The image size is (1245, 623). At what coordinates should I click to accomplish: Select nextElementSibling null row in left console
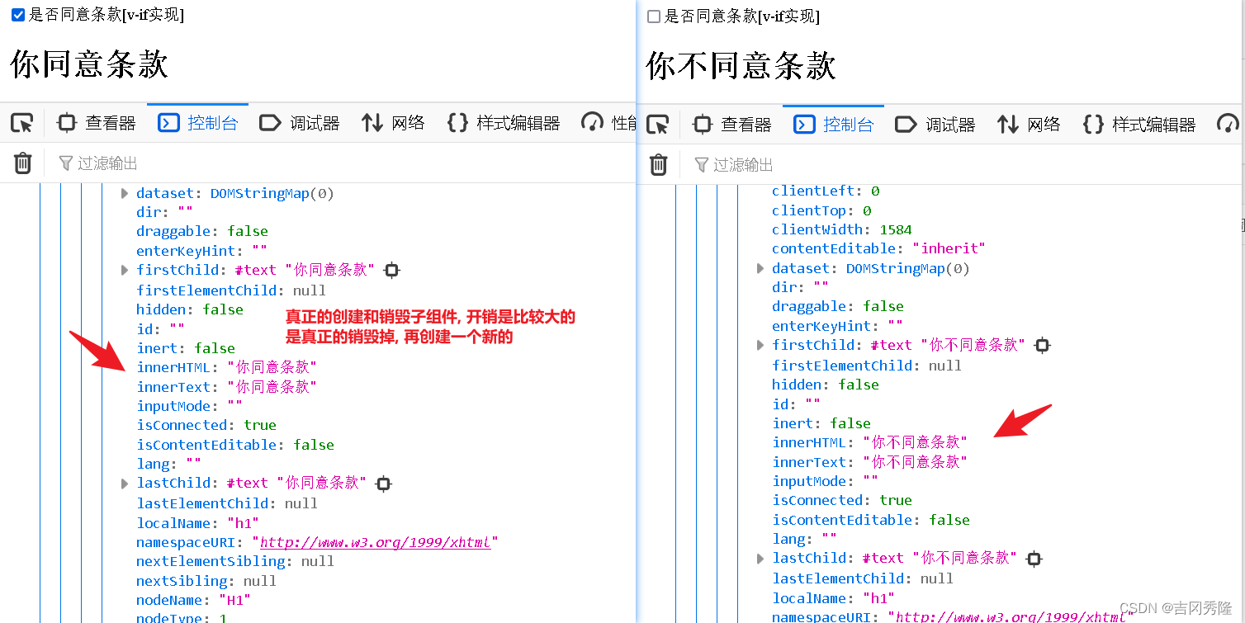coord(235,561)
